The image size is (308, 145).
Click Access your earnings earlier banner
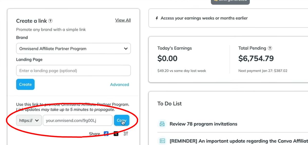(x=204, y=18)
